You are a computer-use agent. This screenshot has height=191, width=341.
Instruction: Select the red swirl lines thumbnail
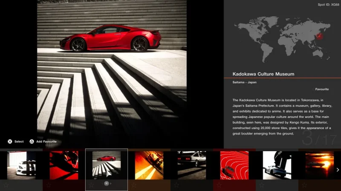point(234,165)
